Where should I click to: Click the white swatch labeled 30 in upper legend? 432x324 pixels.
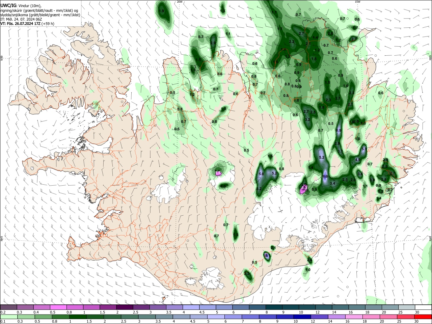[423, 307]
